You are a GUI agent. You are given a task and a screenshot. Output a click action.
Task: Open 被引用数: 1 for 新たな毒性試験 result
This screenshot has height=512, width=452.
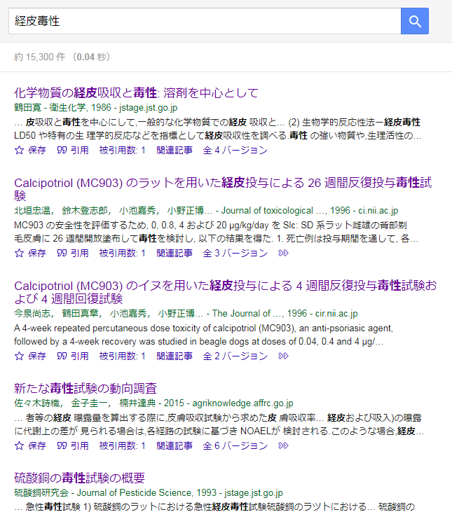click(122, 445)
